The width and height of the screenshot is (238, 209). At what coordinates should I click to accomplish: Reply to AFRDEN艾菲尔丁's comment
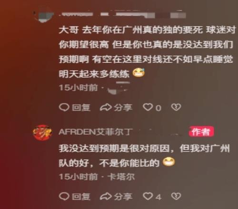[x=75, y=197]
